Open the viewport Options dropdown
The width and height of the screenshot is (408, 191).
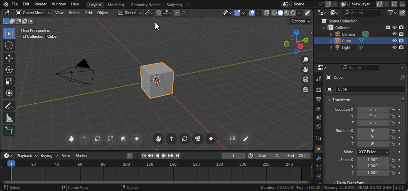tap(300, 21)
